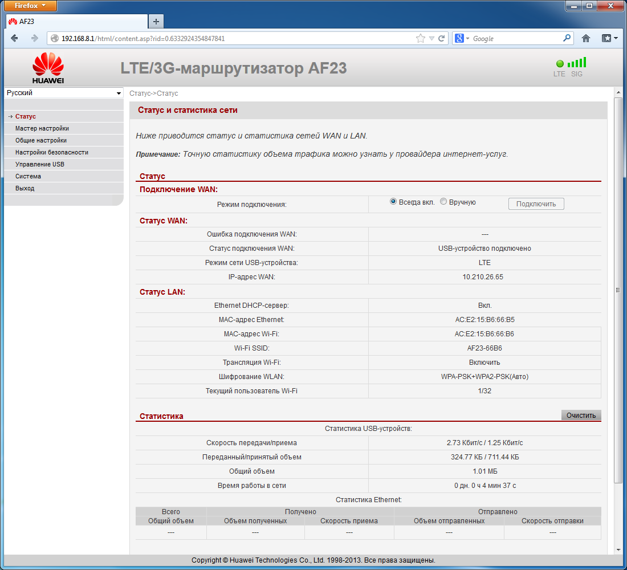This screenshot has height=570, width=627.
Task: Click the Wi-Fi MAC AC:E2:15:B6:66:B6
Action: tap(484, 334)
